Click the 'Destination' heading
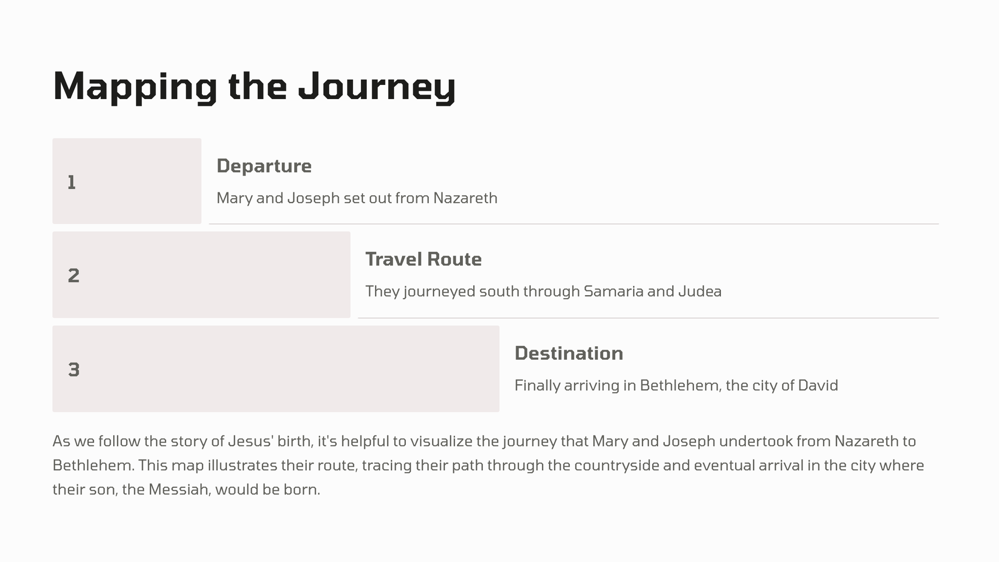 (x=569, y=353)
